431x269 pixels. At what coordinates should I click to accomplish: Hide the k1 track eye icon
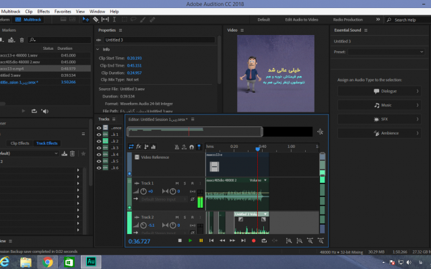tap(99, 134)
